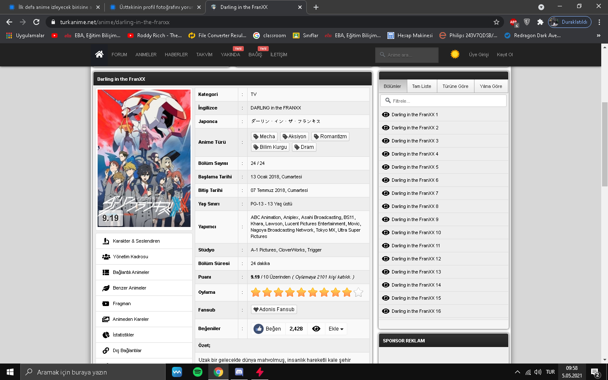Click the Adonis Fansub tag
Screen dimensions: 608x380
[x=274, y=309]
